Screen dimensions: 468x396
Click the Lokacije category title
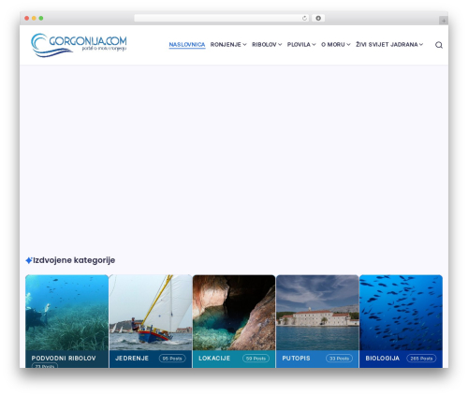pos(214,359)
